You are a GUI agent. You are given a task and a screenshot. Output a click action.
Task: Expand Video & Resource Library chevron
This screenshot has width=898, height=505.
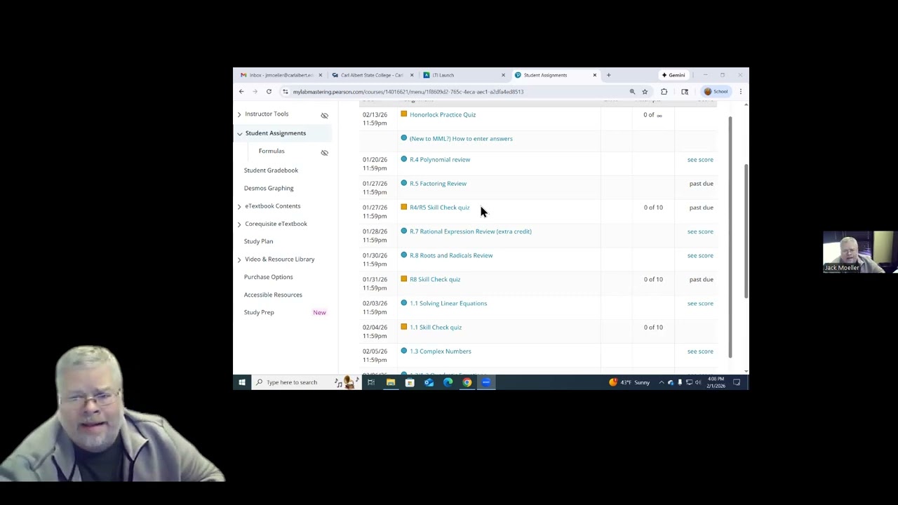[x=239, y=260]
